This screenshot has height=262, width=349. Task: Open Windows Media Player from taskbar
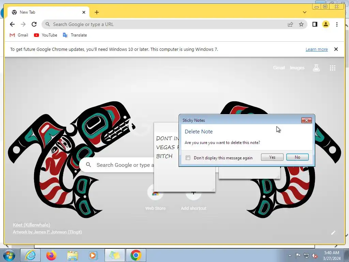[93, 255]
